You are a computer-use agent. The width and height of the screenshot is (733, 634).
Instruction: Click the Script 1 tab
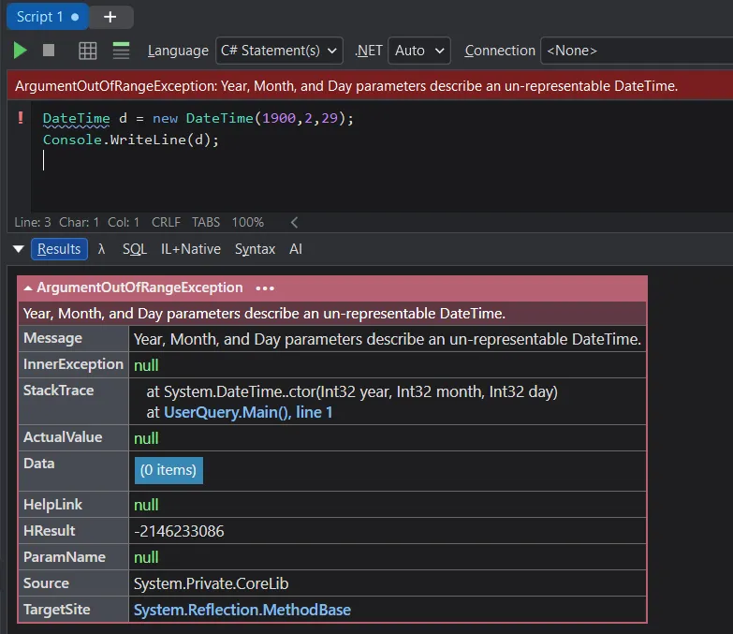pyautogui.click(x=40, y=17)
